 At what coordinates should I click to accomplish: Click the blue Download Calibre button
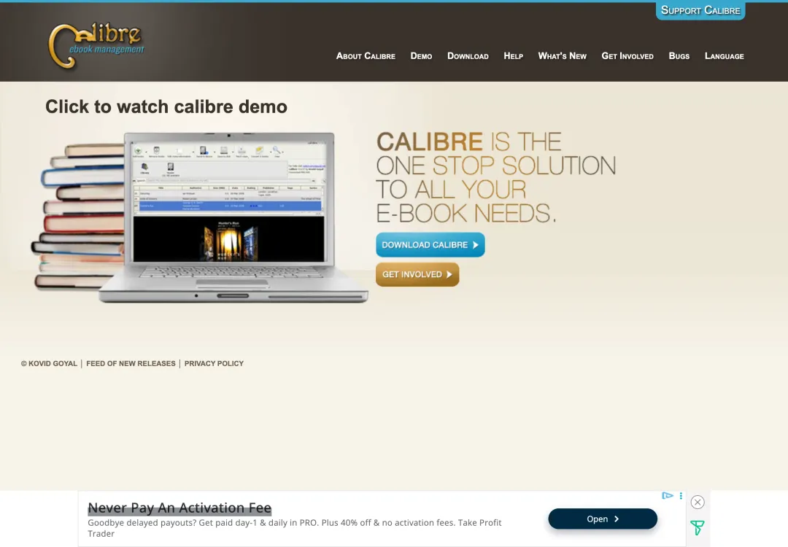tap(430, 244)
